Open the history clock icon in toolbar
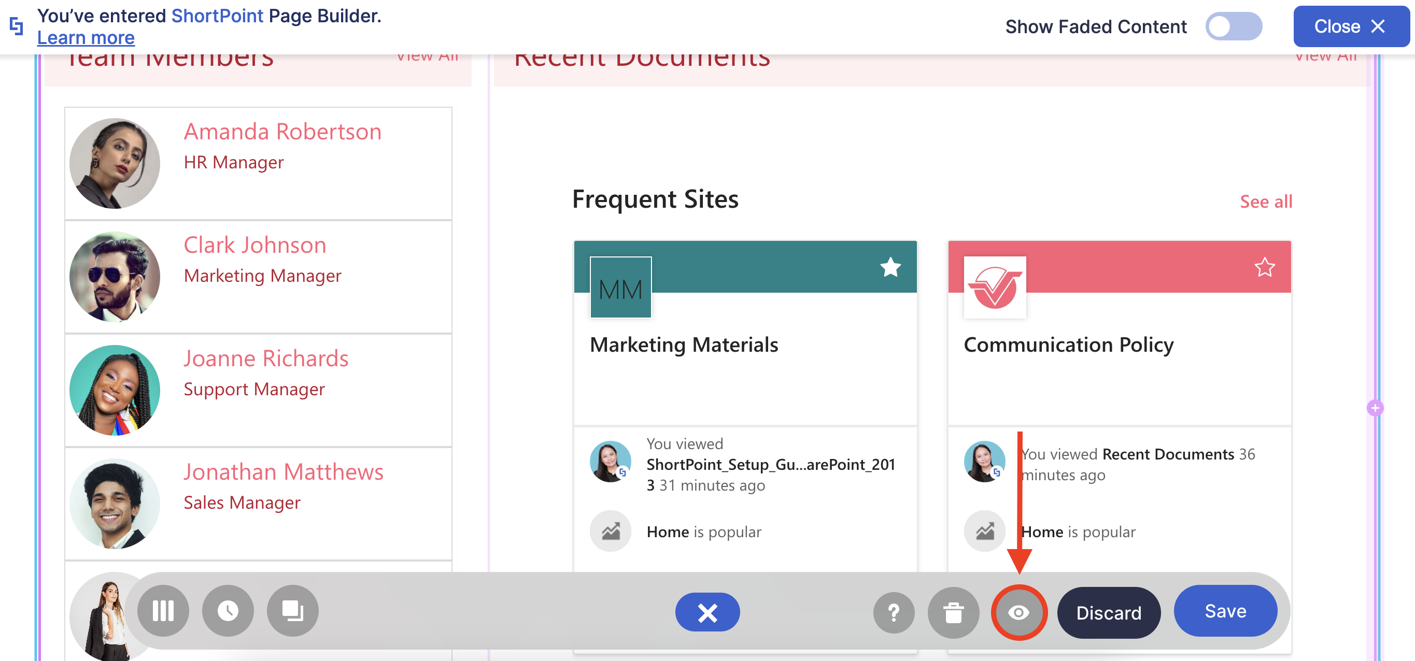Viewport: 1415px width, 661px height. point(228,610)
